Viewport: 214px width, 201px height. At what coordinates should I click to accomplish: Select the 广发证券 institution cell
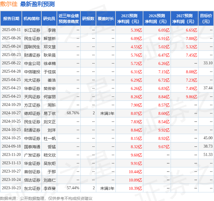32,155
